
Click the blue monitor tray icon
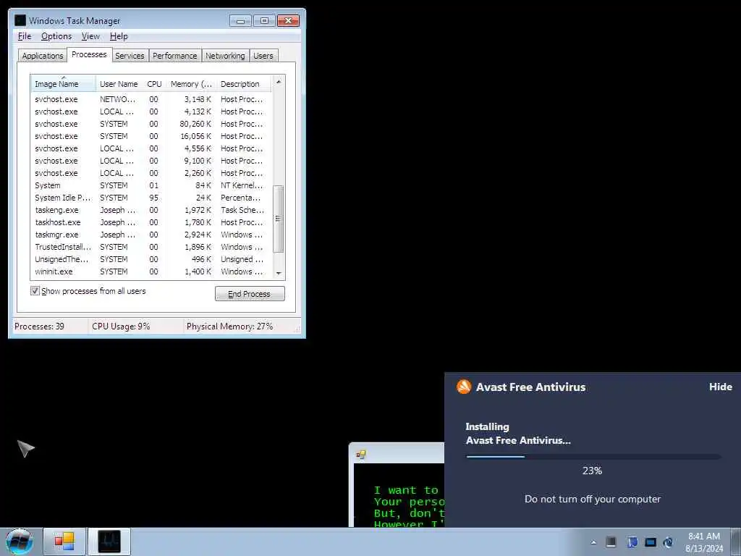click(x=651, y=542)
